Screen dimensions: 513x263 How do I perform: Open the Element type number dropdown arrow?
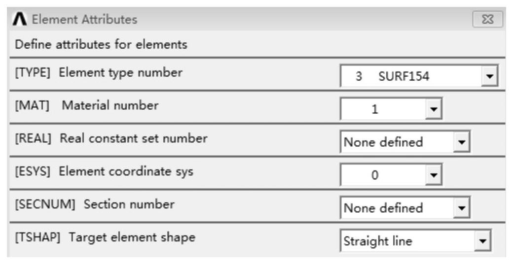489,79
